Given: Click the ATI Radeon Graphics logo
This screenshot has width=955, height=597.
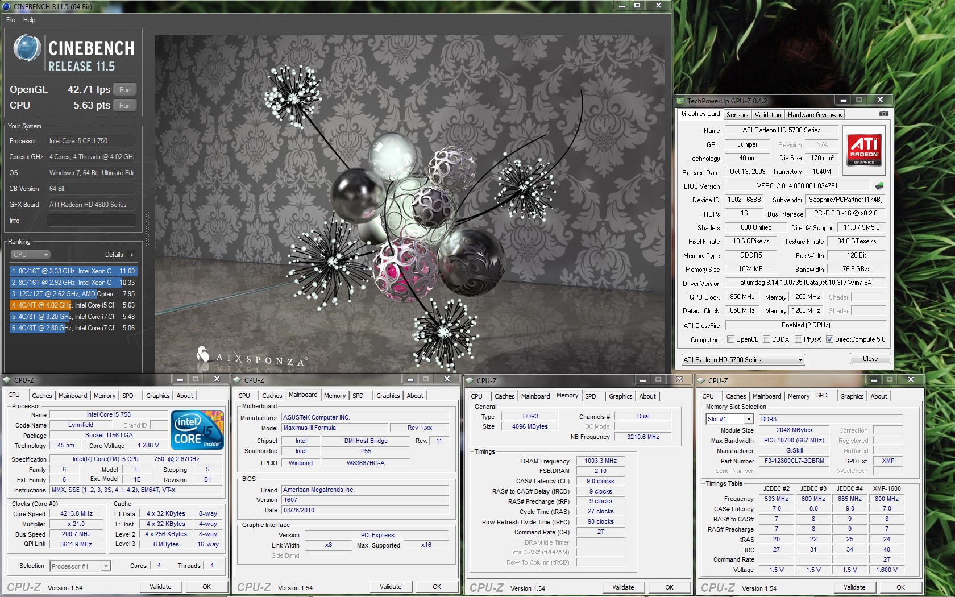Looking at the screenshot, I should [864, 150].
